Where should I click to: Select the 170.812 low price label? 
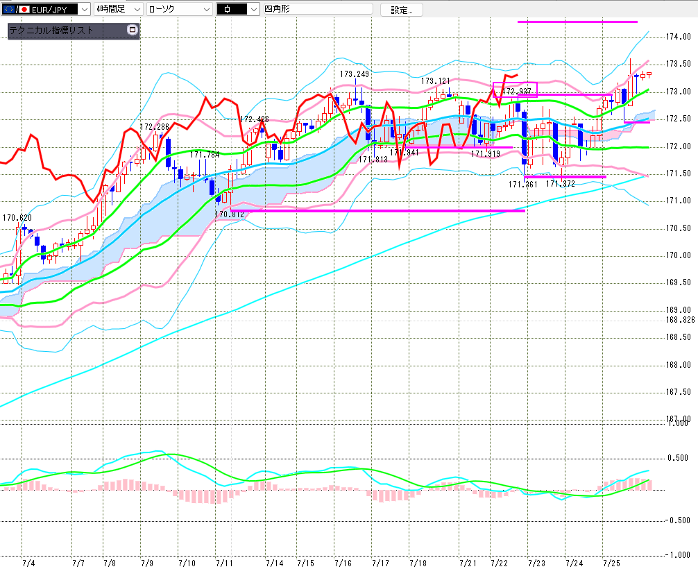point(230,214)
